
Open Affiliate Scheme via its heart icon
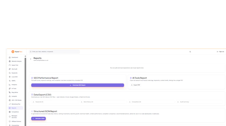[10, 121]
